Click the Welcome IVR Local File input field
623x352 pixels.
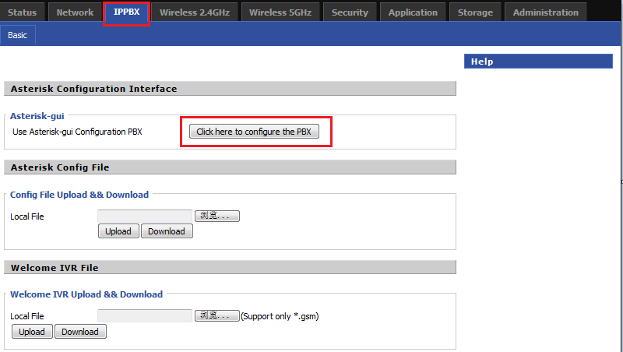[x=145, y=316]
